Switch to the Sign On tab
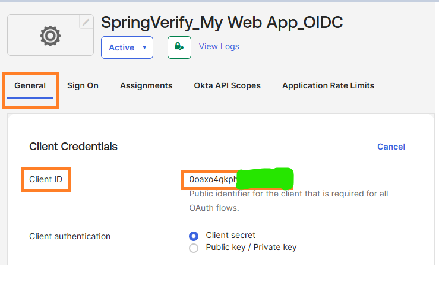This screenshot has height=298, width=439. coord(83,85)
